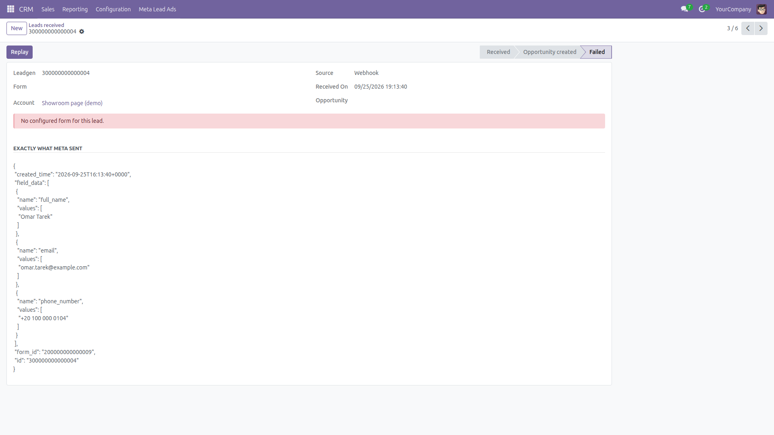The image size is (774, 435).
Task: Go to next record arrow
Action: [761, 28]
